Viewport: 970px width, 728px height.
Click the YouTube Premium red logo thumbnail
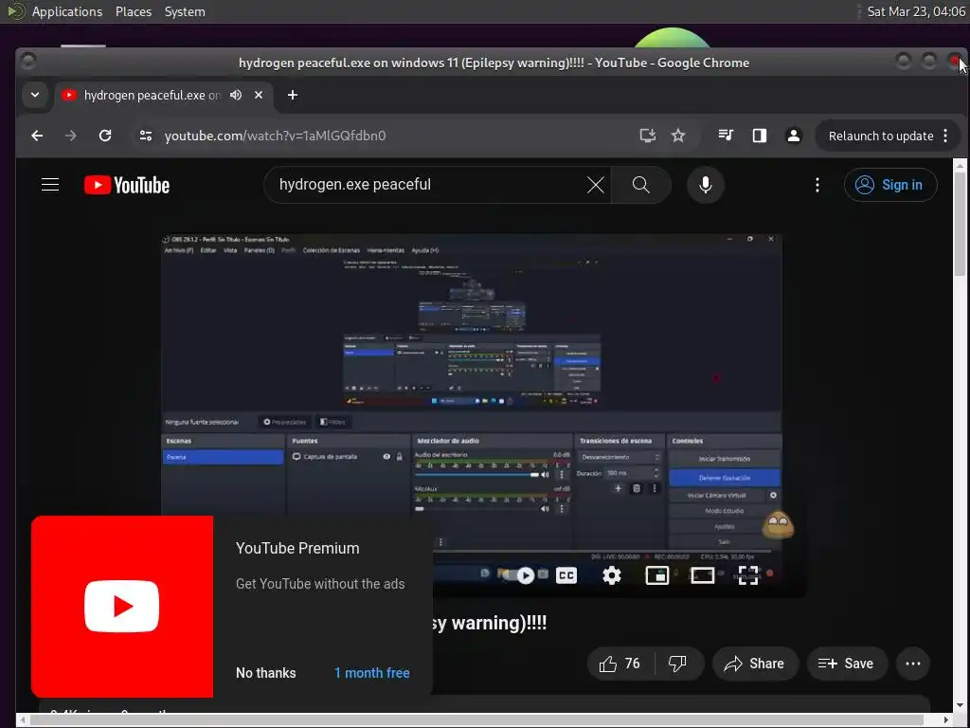pyautogui.click(x=122, y=607)
